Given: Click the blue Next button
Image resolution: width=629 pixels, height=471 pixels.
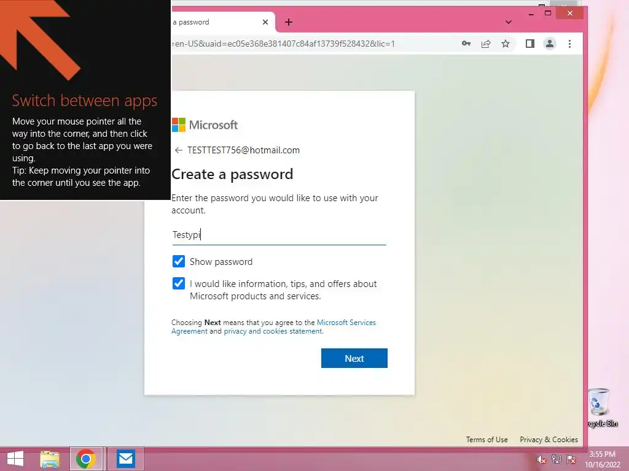Looking at the screenshot, I should point(354,358).
